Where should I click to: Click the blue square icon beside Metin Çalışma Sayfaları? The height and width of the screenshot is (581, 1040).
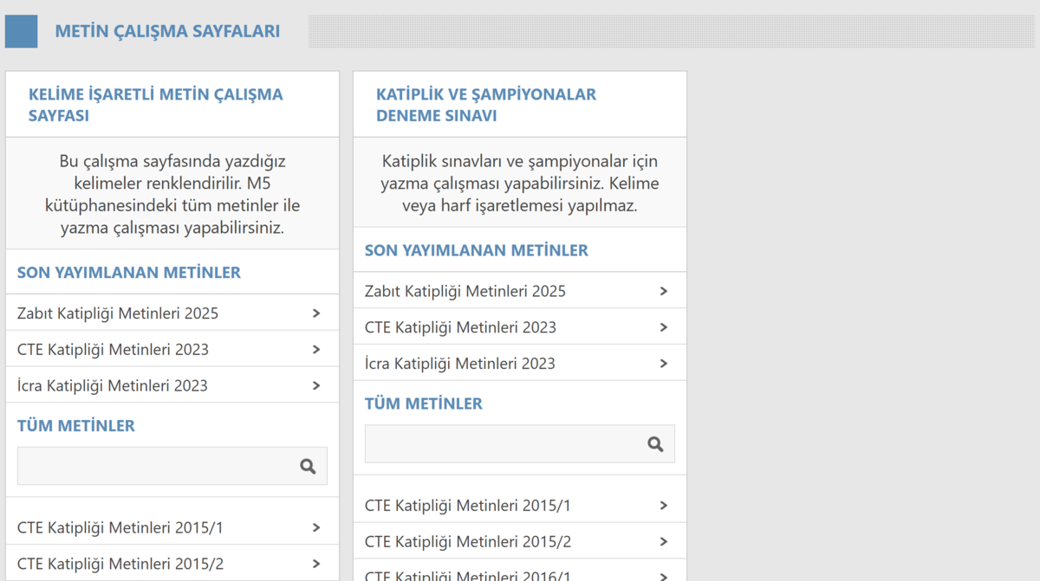tap(22, 31)
